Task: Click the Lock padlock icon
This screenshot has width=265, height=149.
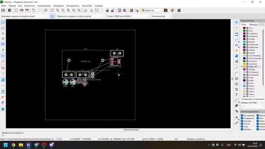Action: 107,10
